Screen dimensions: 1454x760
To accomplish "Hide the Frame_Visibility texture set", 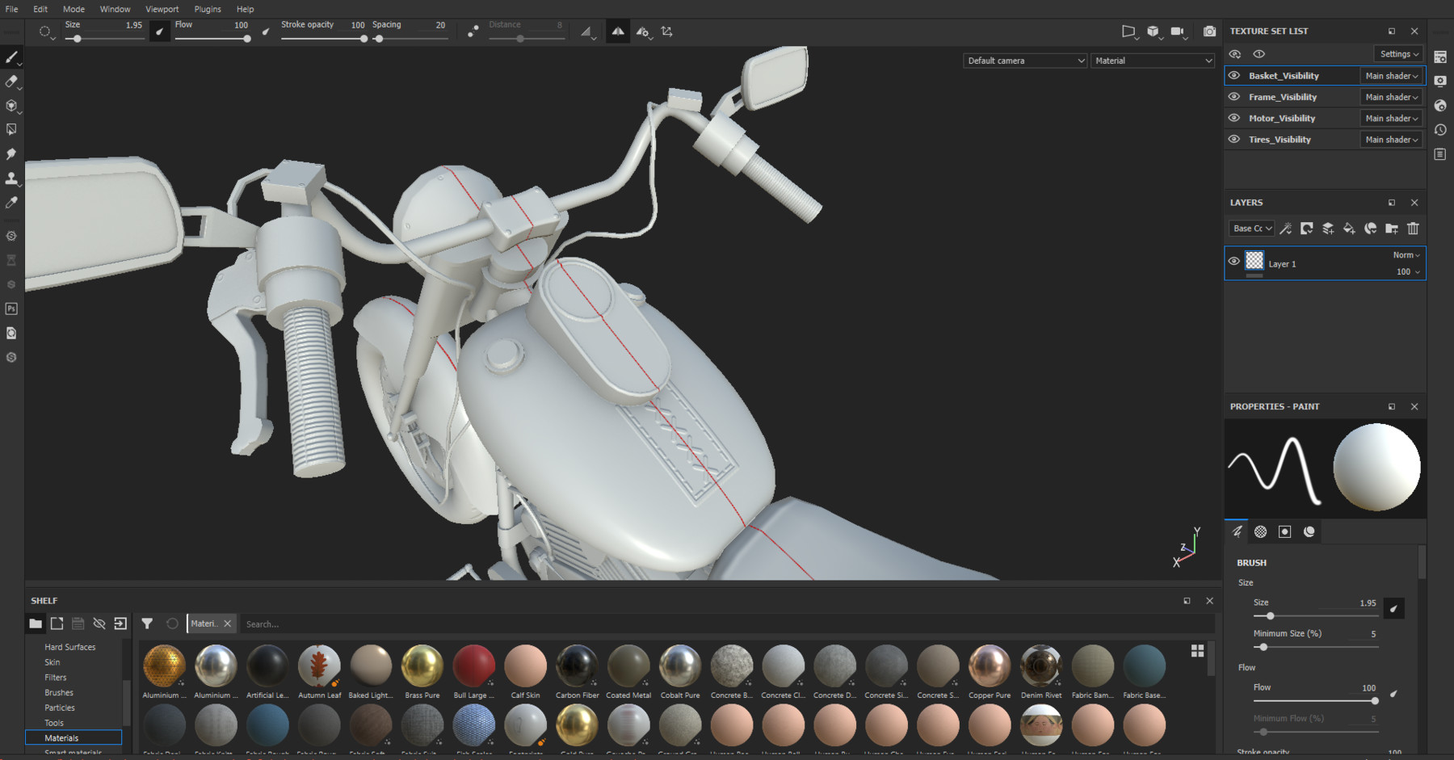I will 1234,96.
